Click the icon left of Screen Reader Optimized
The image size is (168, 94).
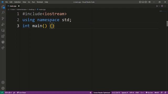click(x=90, y=92)
